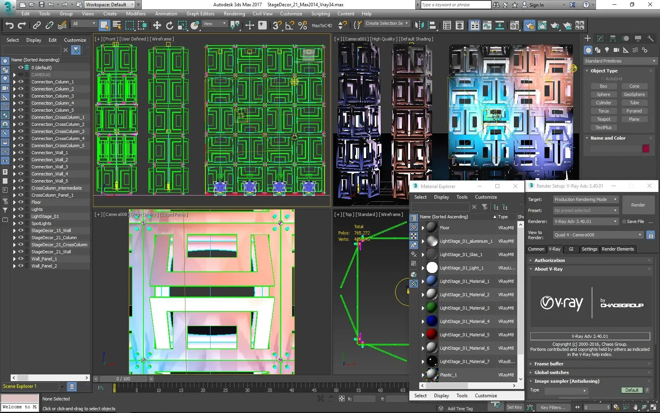Toggle Angle Snap icon

pos(290,26)
